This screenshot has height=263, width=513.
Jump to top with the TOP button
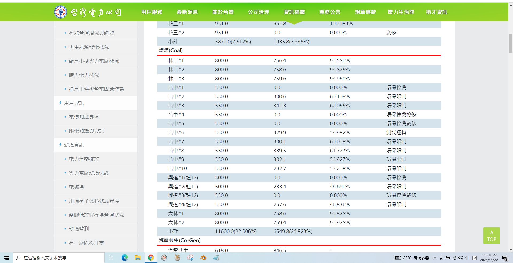point(492,236)
